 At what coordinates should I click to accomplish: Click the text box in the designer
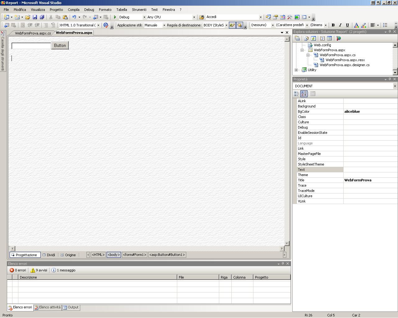(x=31, y=46)
